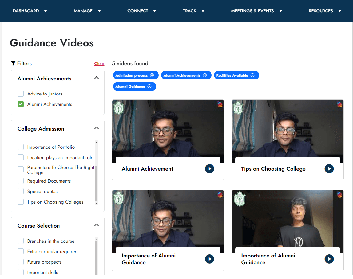Viewport: 353px width, 279px height.
Task: Enable the Required Documents filter
Action: 21,181
